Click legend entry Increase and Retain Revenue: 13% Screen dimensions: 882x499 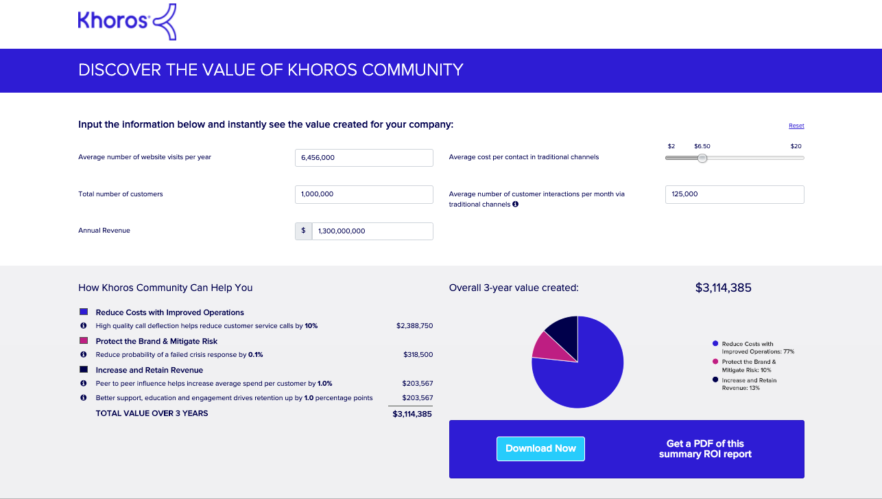click(x=745, y=384)
